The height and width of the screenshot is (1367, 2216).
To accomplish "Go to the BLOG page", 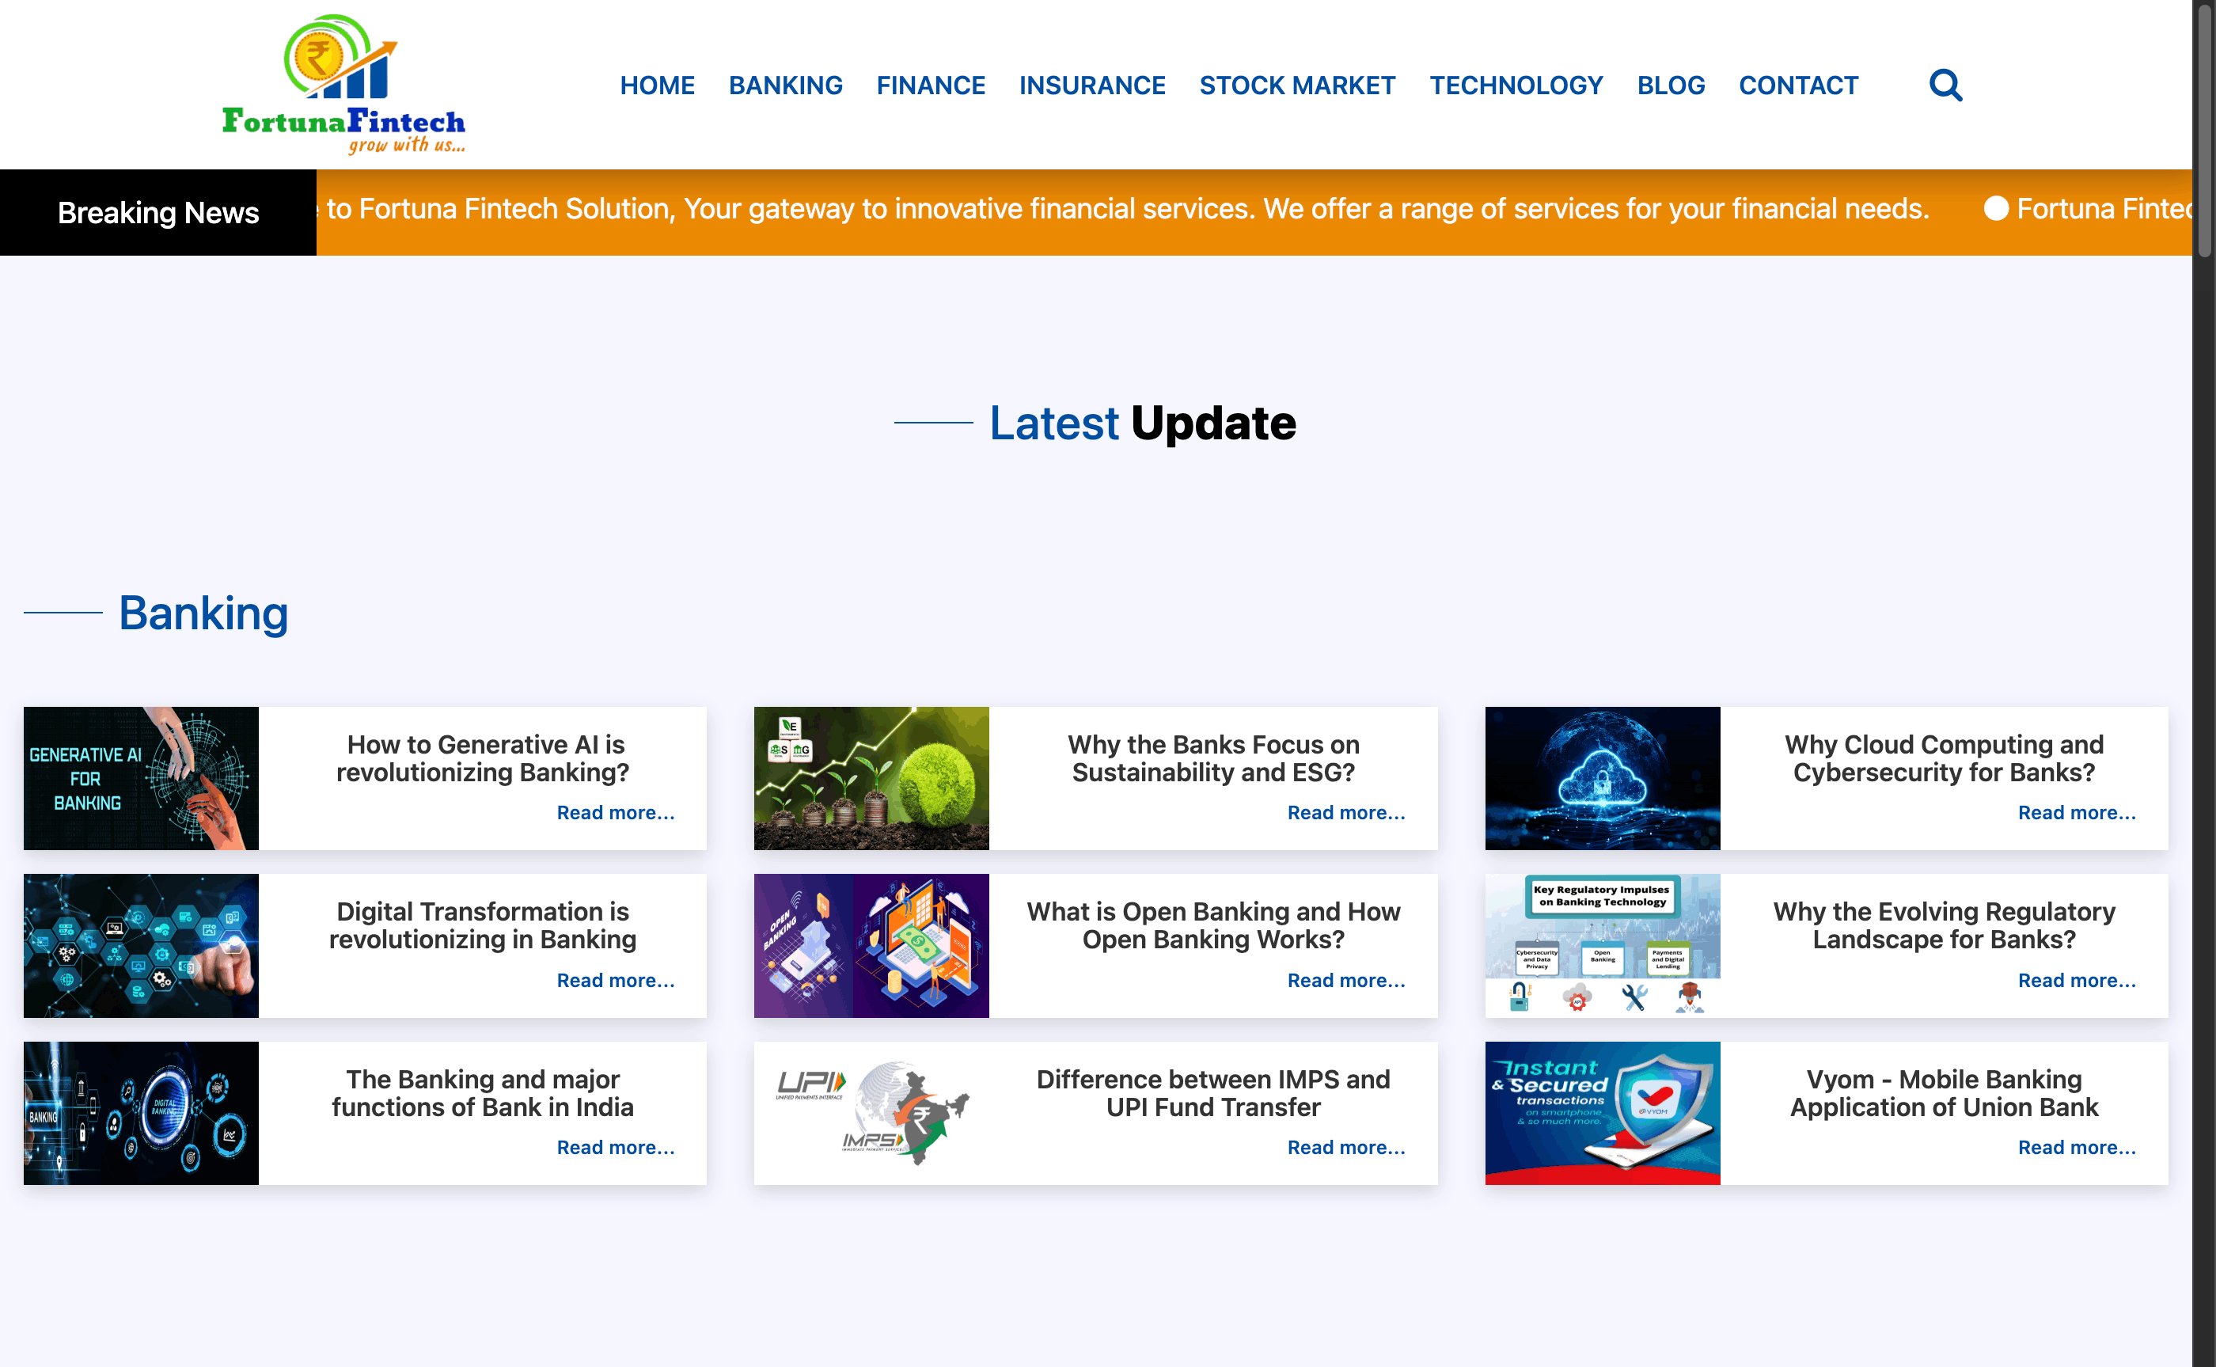I will click(1671, 85).
